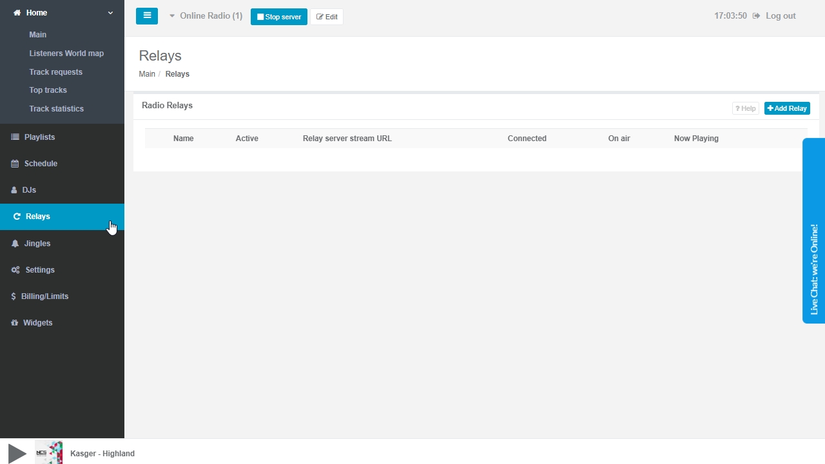Click the Playlists list icon
This screenshot has width=825, height=464.
tap(15, 137)
